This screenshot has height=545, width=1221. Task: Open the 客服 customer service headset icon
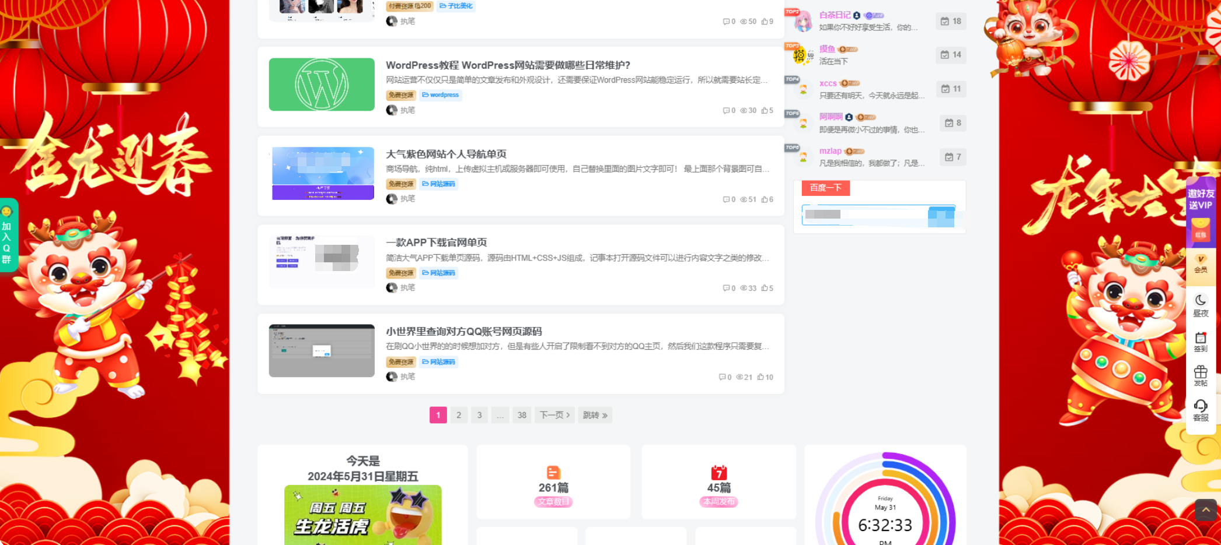pos(1201,410)
